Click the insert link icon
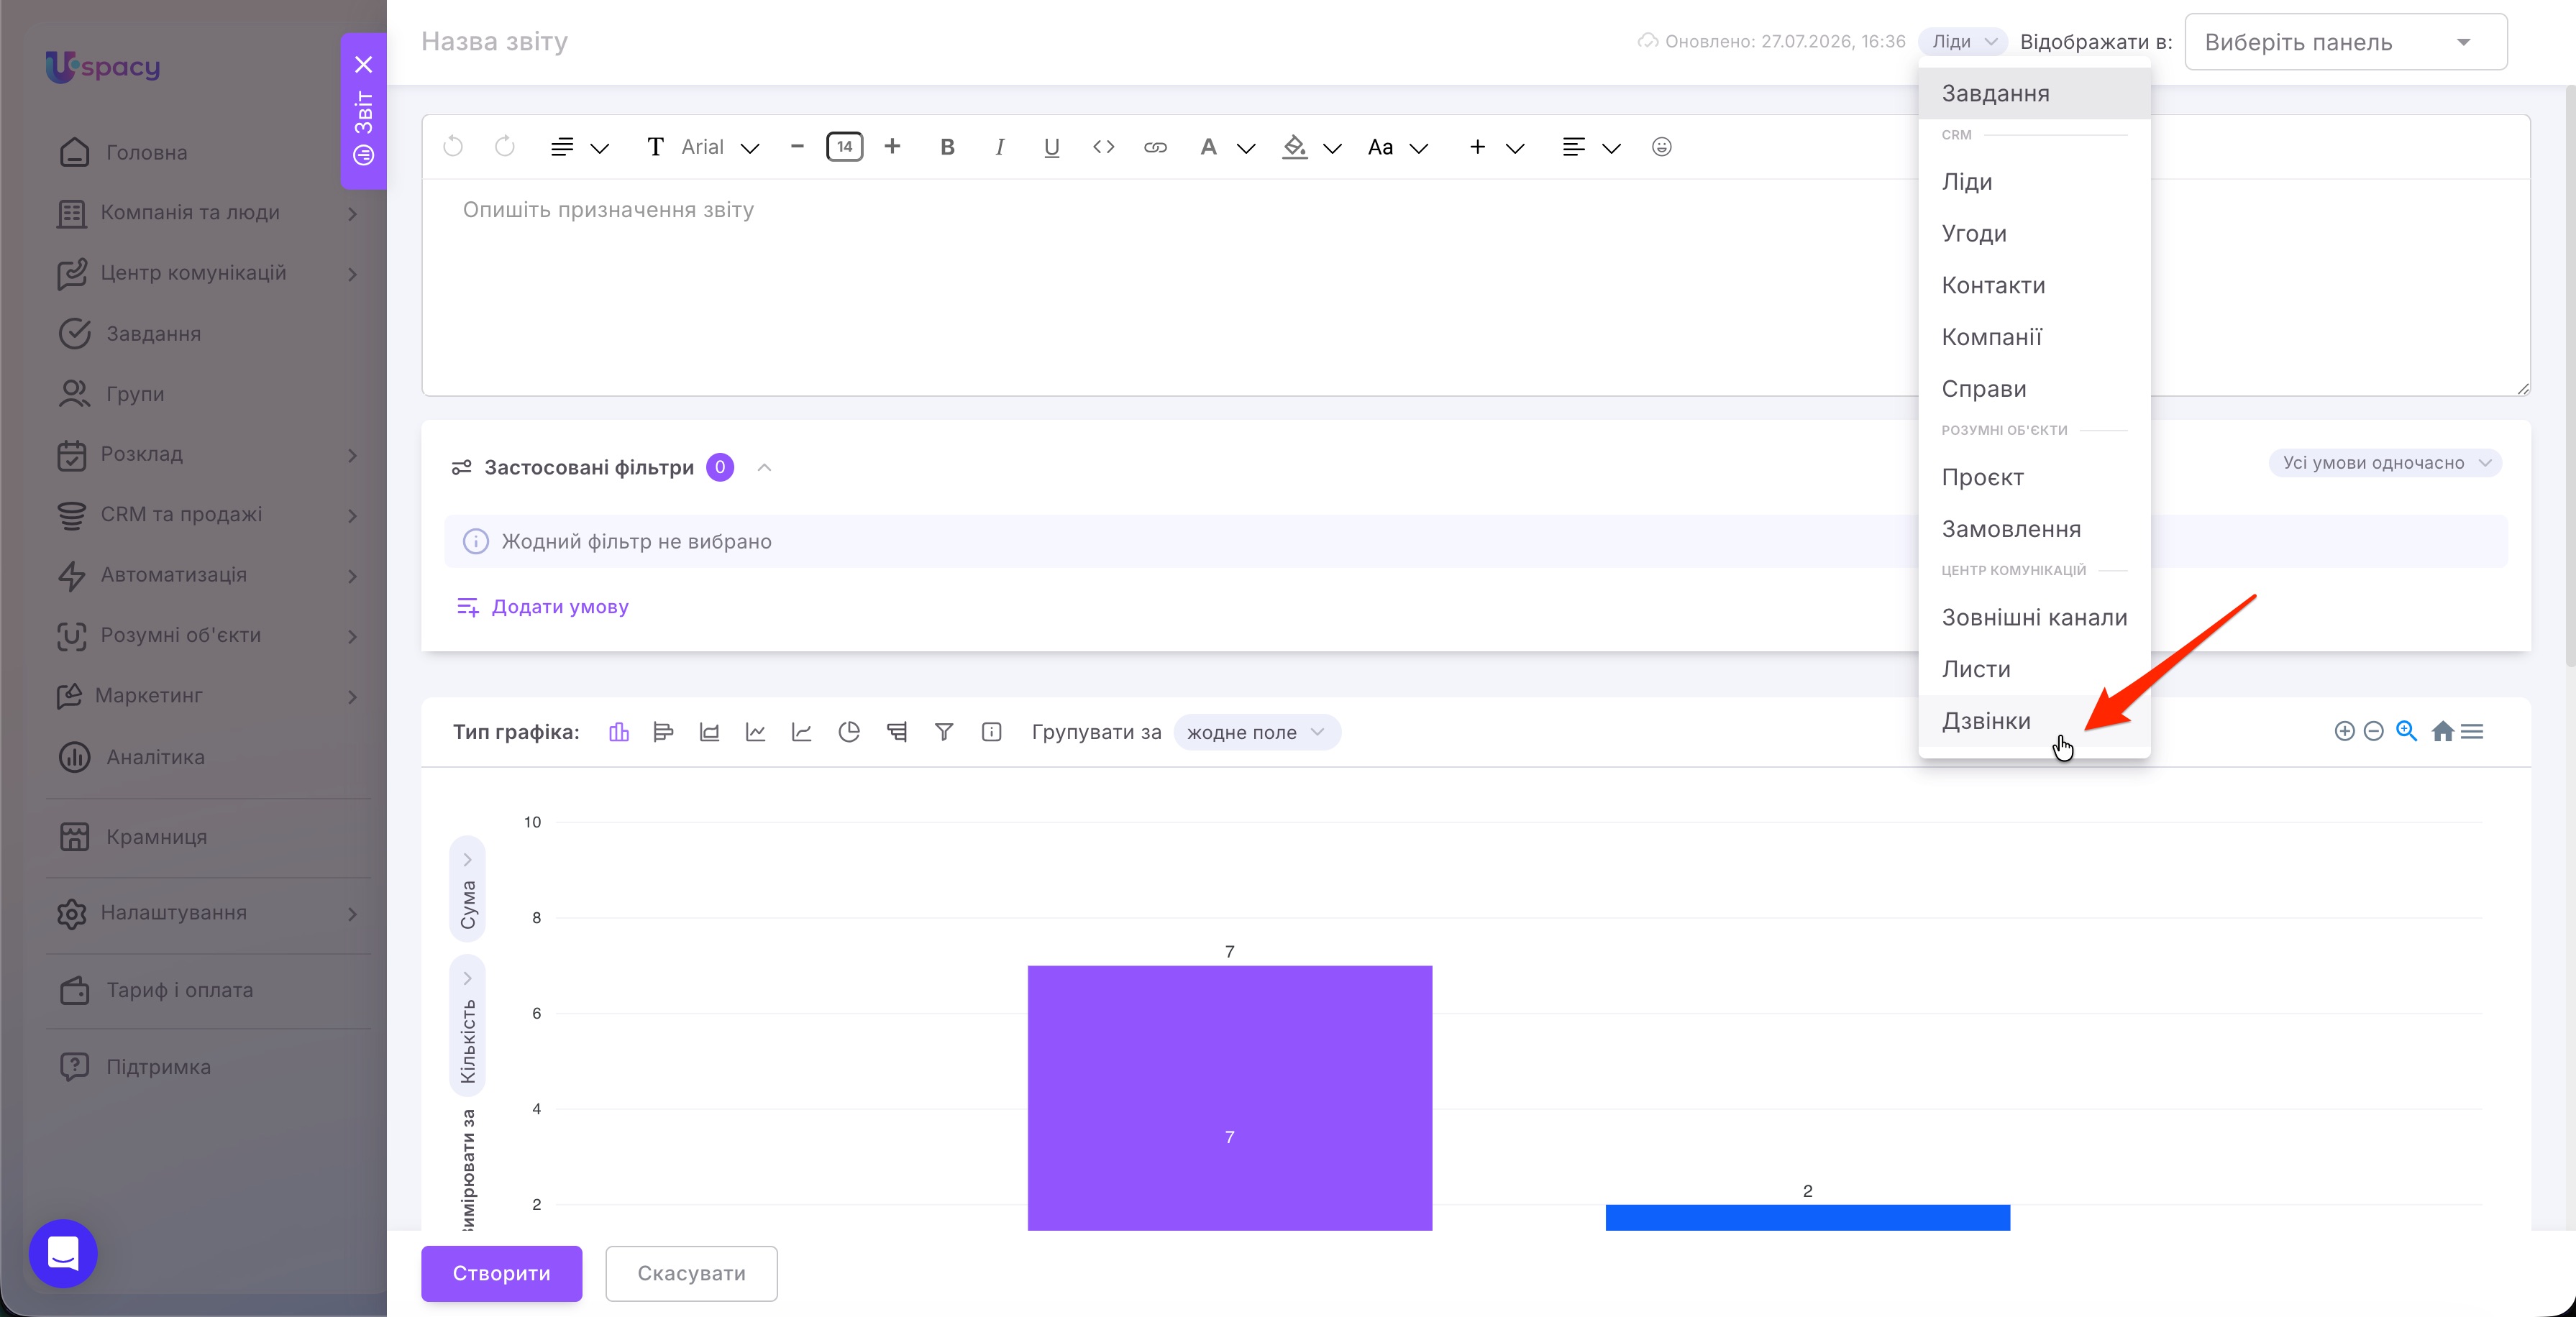The height and width of the screenshot is (1317, 2576). coord(1155,147)
